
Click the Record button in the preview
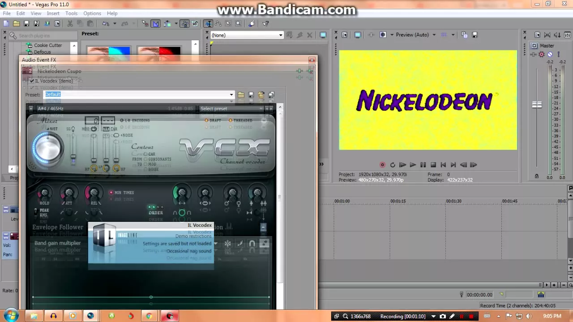point(382,165)
